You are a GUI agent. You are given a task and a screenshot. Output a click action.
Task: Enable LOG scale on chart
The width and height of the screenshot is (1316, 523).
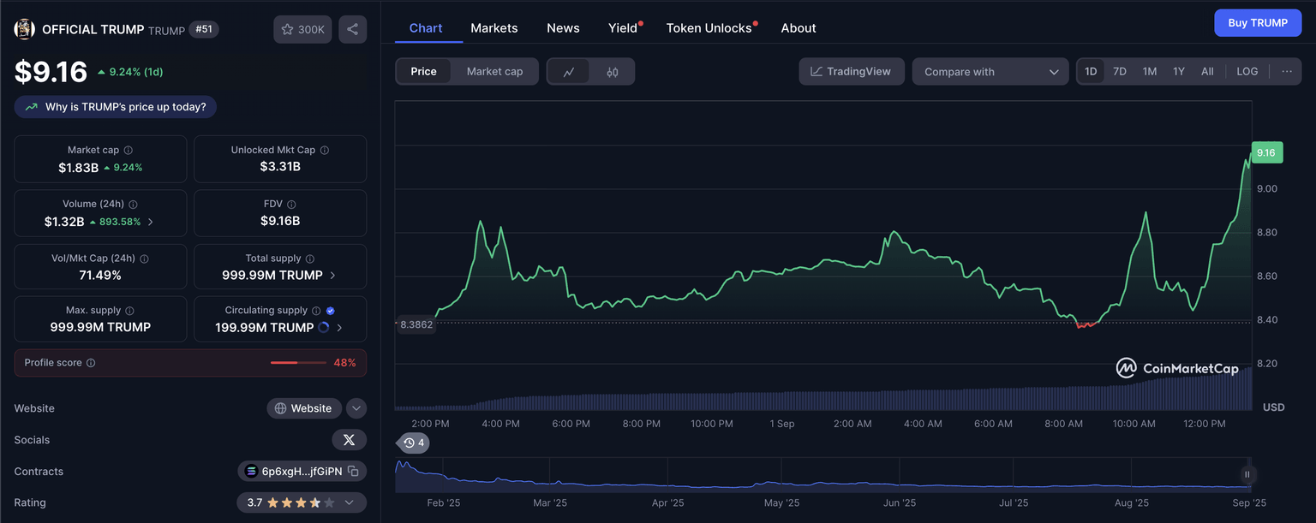click(x=1247, y=72)
